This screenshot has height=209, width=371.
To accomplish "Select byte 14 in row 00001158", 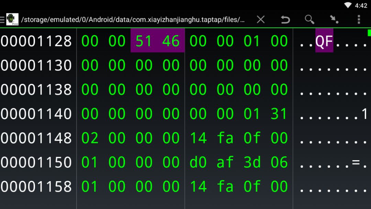I will coord(198,186).
